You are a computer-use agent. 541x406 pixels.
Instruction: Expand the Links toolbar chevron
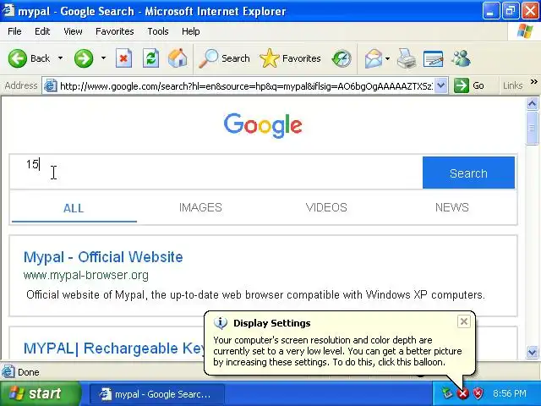(533, 82)
